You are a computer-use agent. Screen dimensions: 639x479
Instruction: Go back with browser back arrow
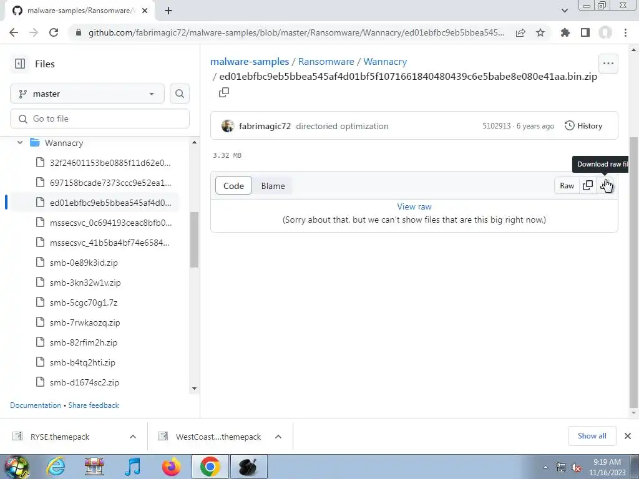click(14, 32)
